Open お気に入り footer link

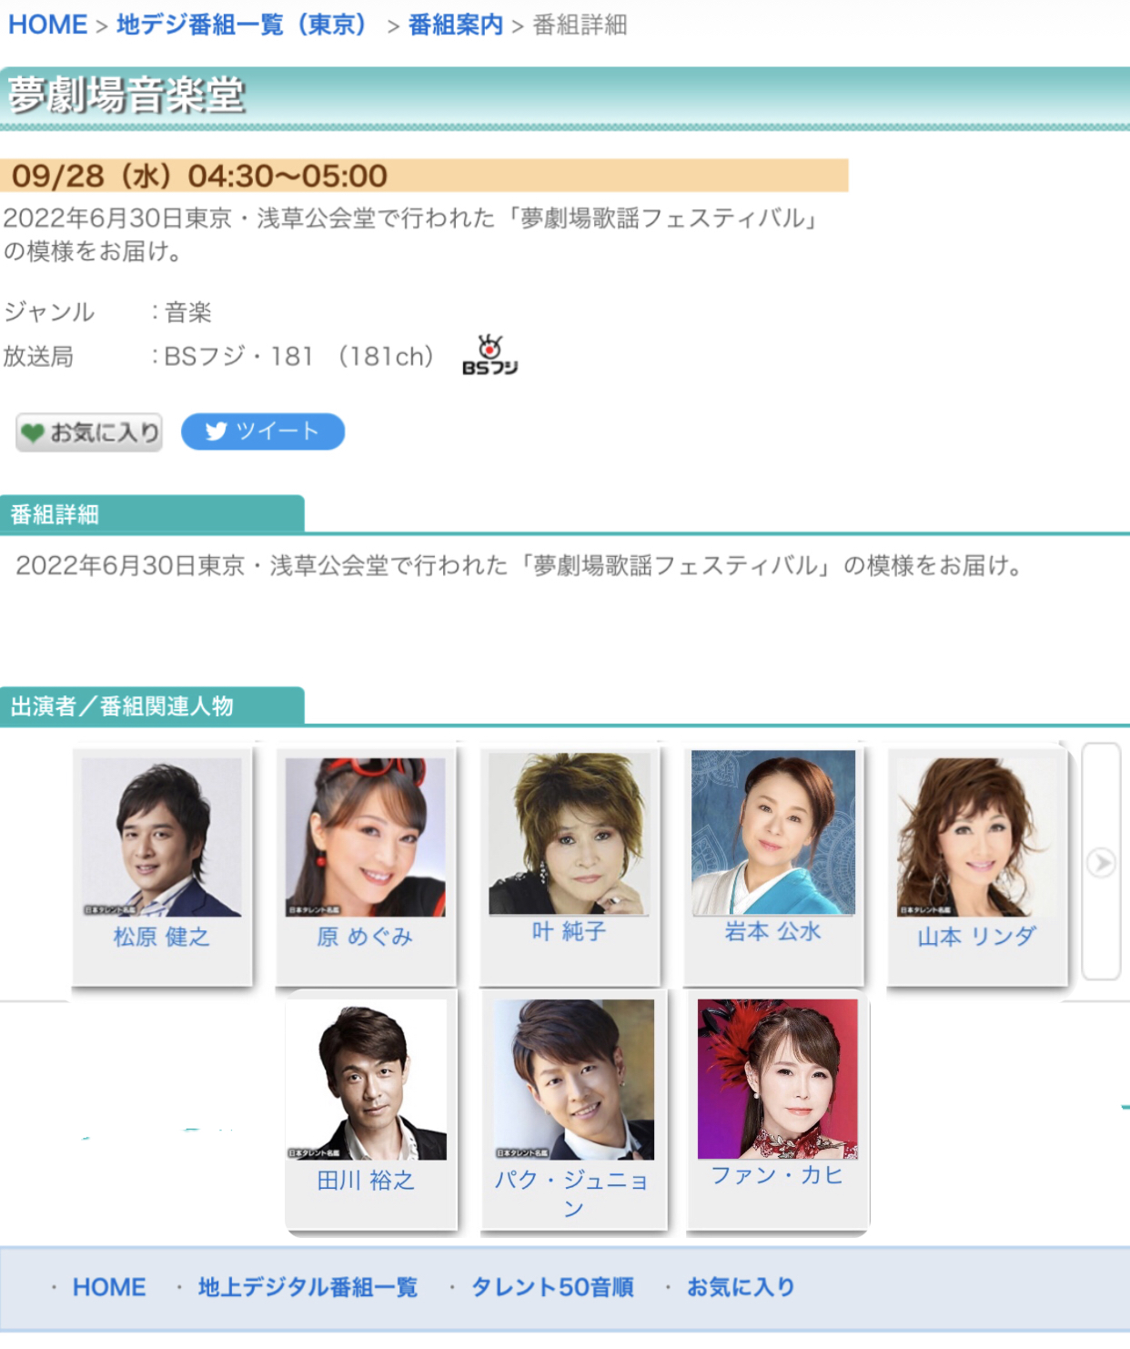point(741,1287)
